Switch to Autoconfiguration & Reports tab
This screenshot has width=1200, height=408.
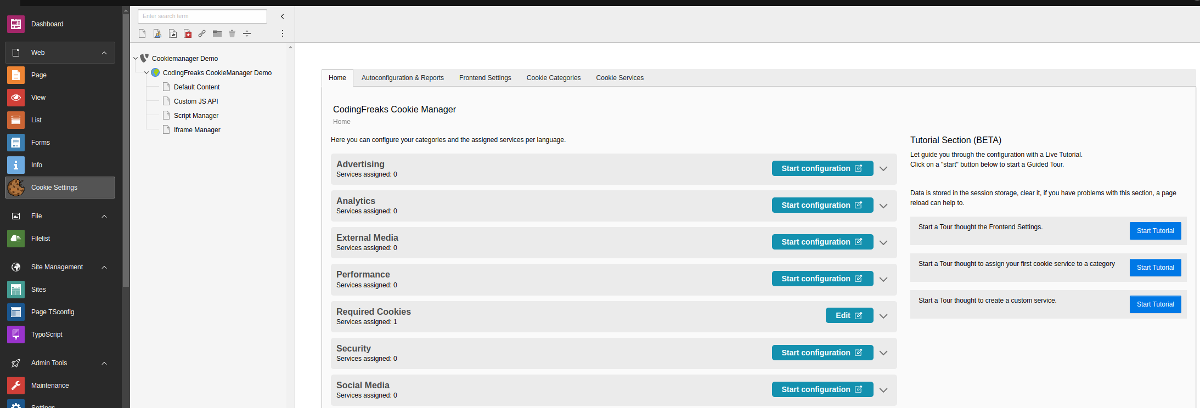(x=402, y=78)
